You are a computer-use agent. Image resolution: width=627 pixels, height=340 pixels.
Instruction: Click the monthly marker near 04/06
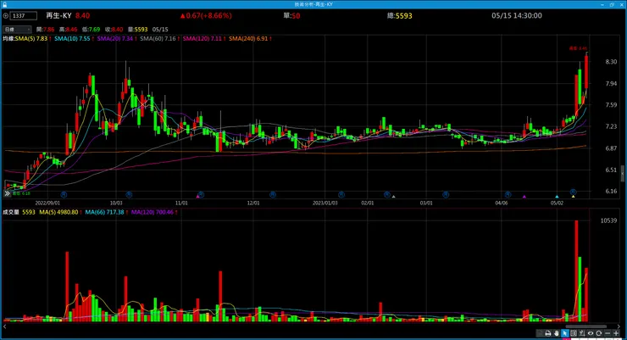508,195
